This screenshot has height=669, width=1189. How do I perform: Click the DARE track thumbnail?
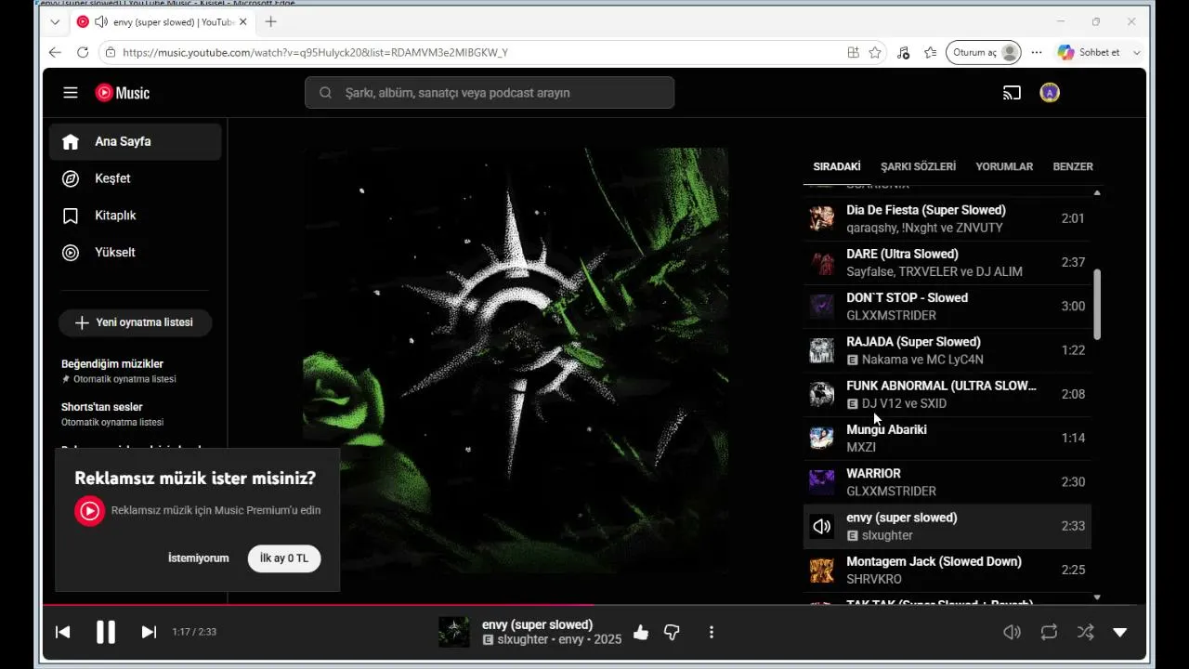(821, 263)
